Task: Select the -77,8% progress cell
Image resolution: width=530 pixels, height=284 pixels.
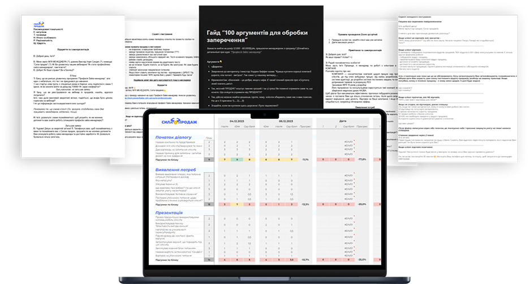Action: (361, 159)
